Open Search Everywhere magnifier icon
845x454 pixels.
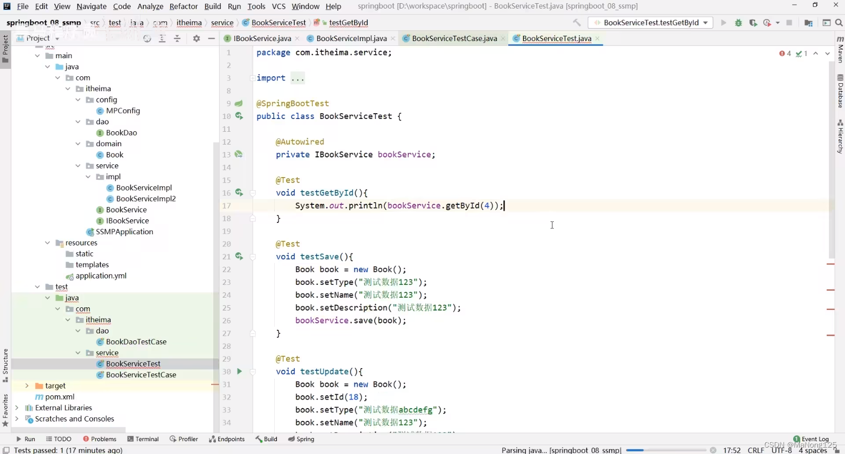[x=839, y=22]
